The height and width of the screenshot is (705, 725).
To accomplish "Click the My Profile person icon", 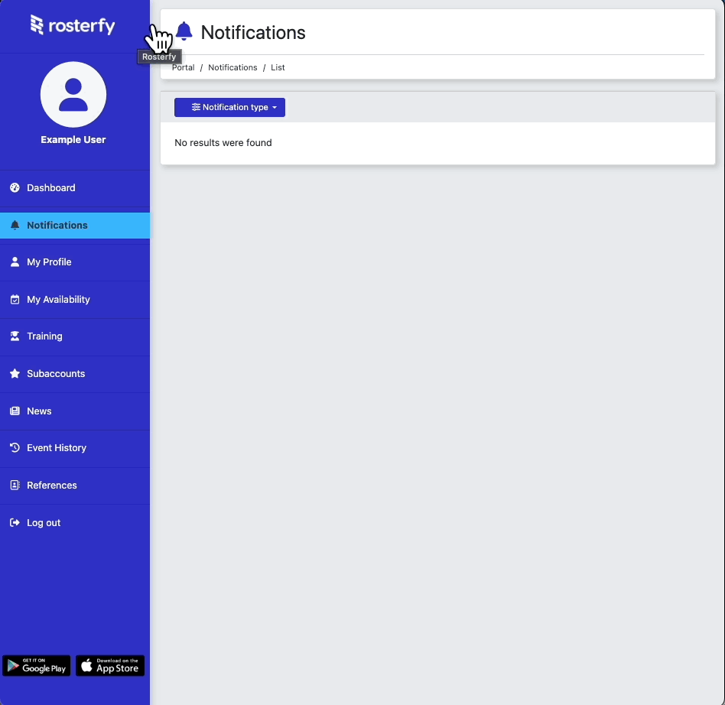I will coord(15,262).
